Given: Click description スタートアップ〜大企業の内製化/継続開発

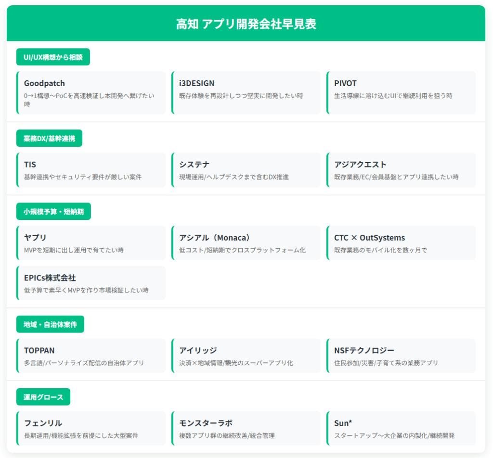Looking at the screenshot, I should pos(394,436).
